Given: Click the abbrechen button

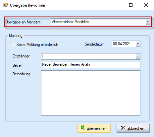Looking at the screenshot, I should (133, 128).
